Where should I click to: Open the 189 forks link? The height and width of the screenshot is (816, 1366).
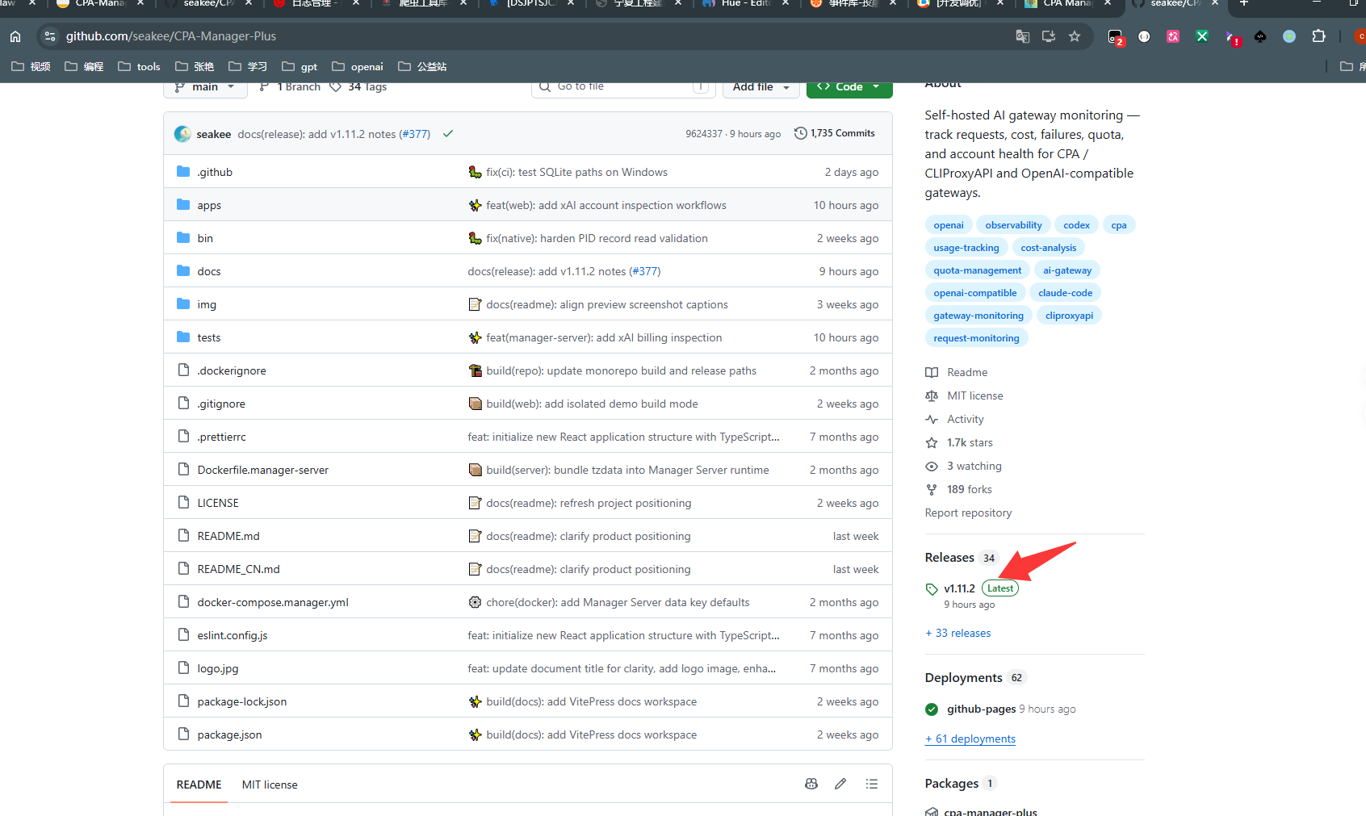[x=969, y=490]
